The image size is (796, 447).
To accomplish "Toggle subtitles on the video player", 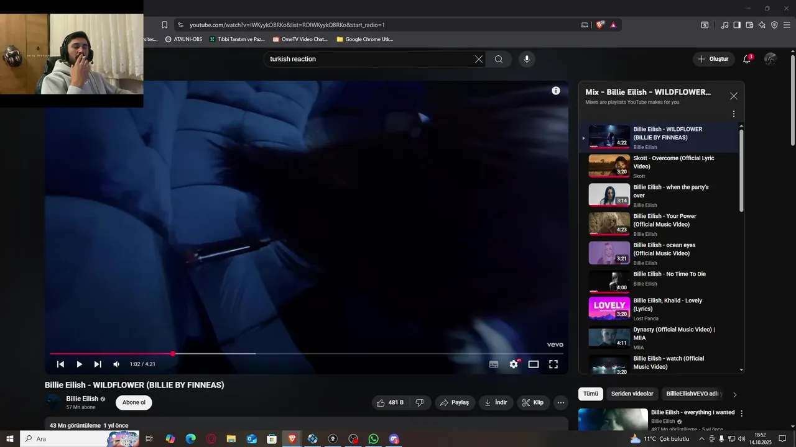I will [x=494, y=364].
